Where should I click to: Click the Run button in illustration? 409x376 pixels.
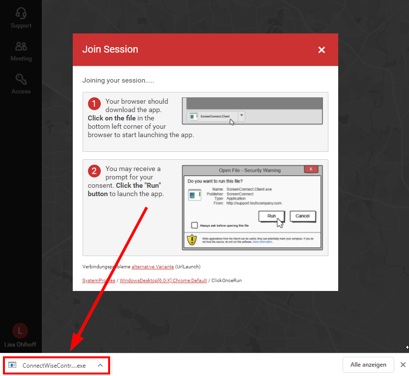(x=271, y=216)
